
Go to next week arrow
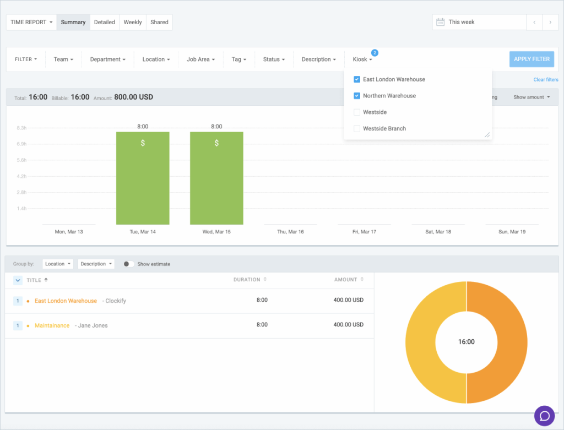pos(550,22)
